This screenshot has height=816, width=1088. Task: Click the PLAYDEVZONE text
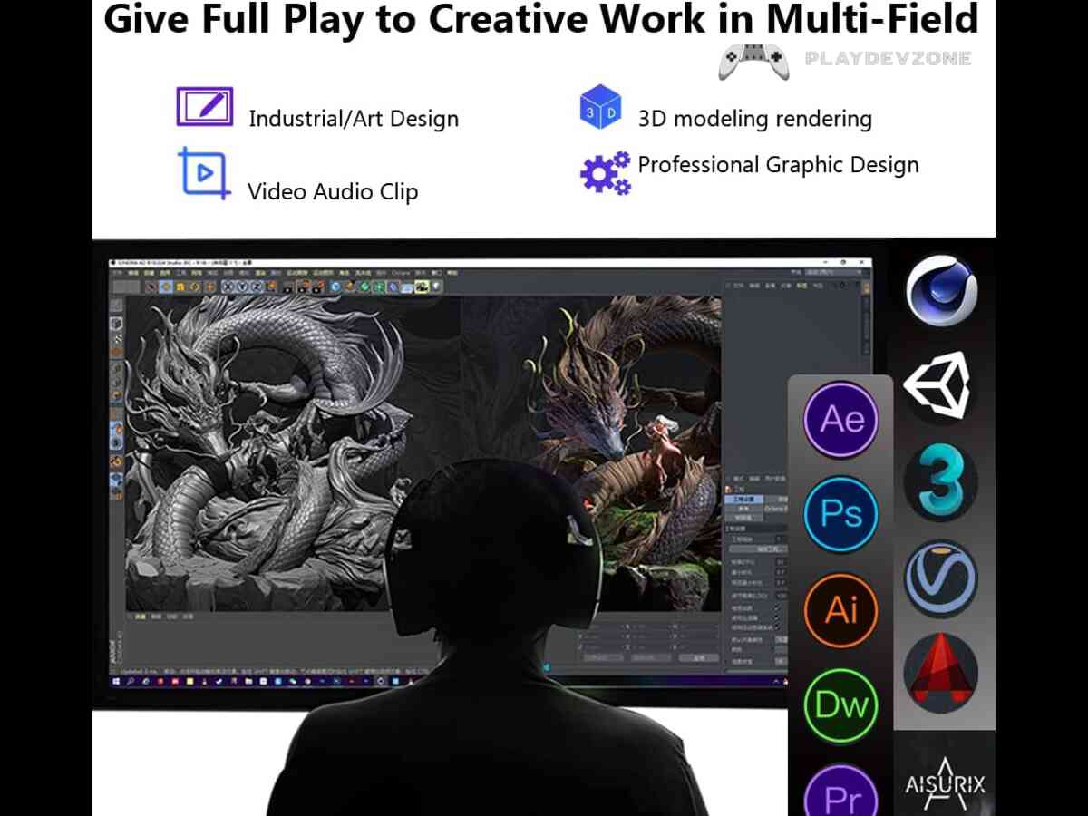point(888,59)
